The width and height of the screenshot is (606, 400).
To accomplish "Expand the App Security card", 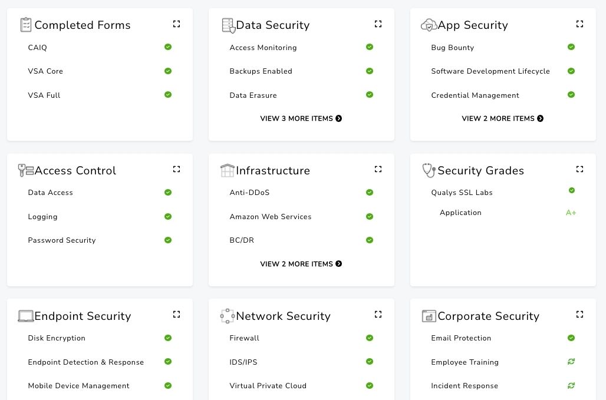I will click(579, 24).
